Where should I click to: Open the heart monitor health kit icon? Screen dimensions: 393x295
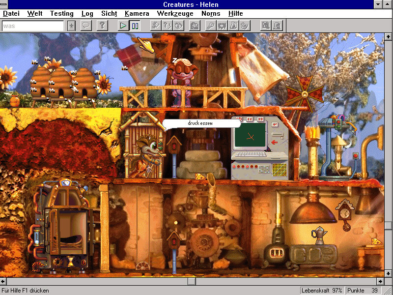[222, 26]
